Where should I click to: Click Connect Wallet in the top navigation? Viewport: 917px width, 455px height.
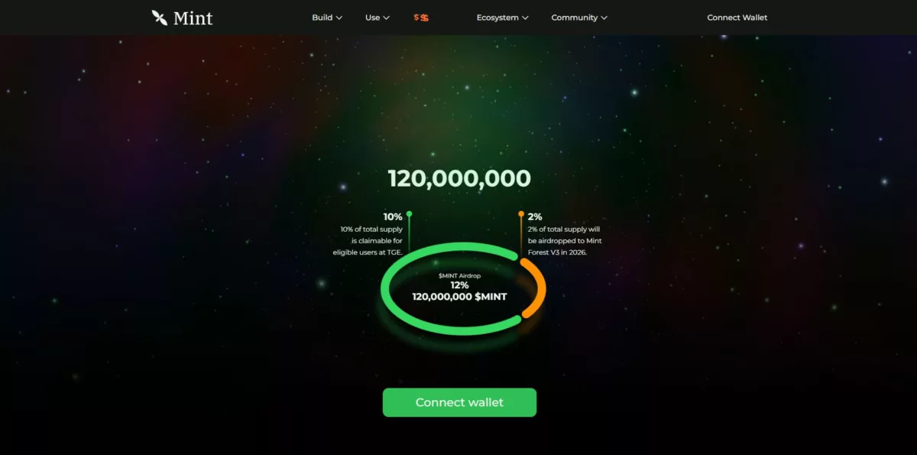coord(737,18)
